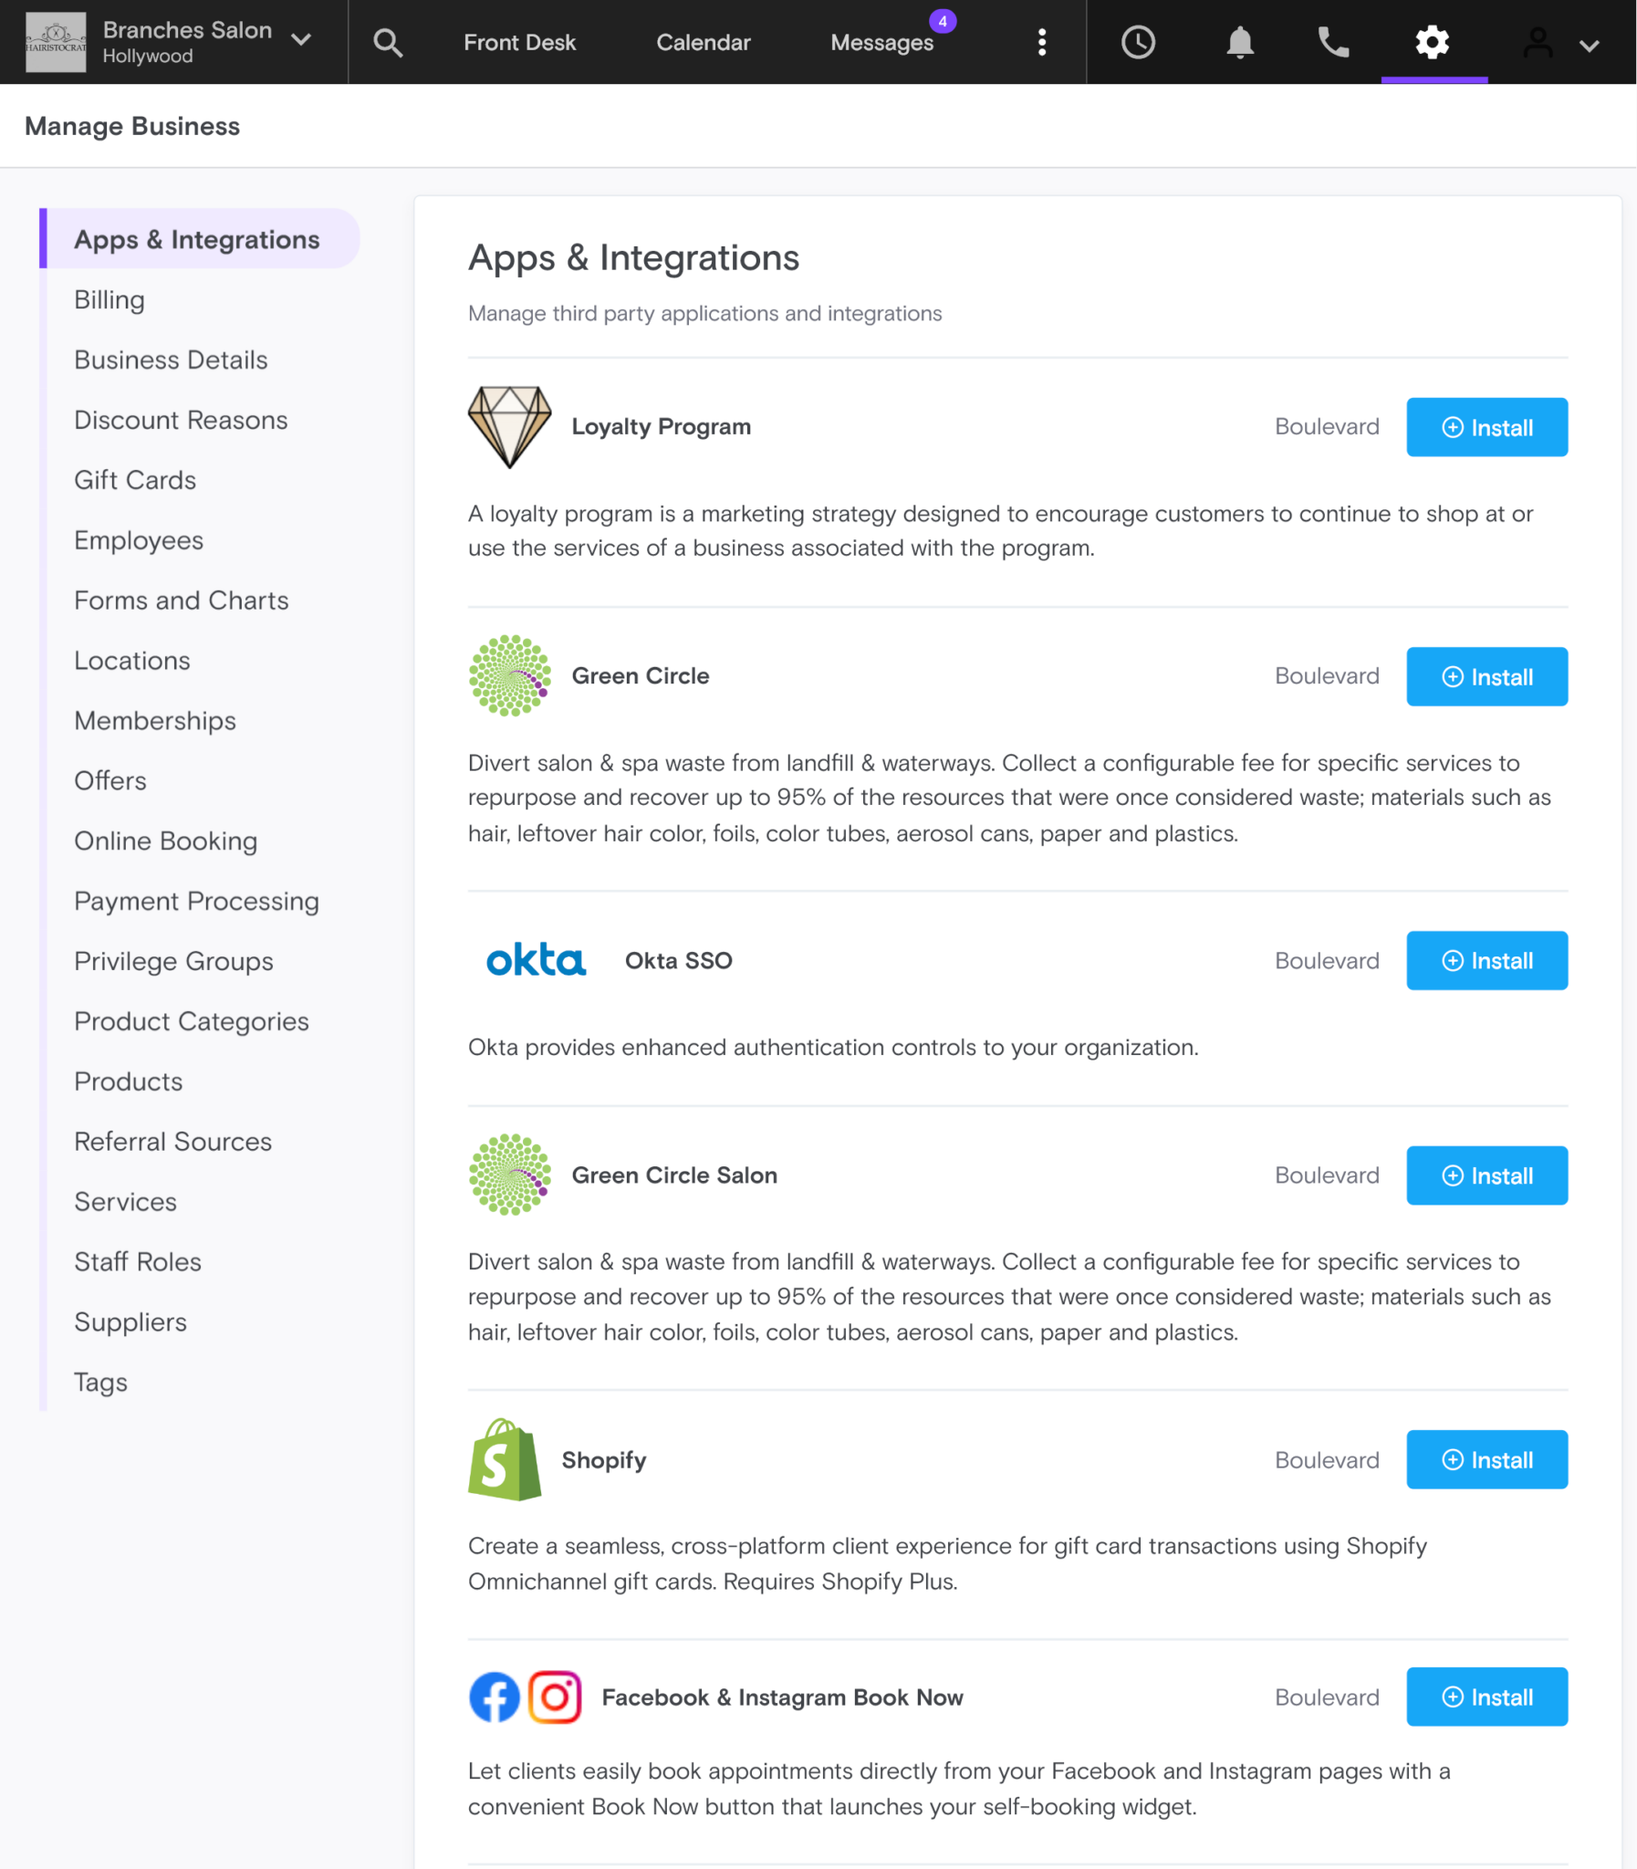Click the Instagram logo icon
Image resolution: width=1637 pixels, height=1869 pixels.
coord(555,1697)
